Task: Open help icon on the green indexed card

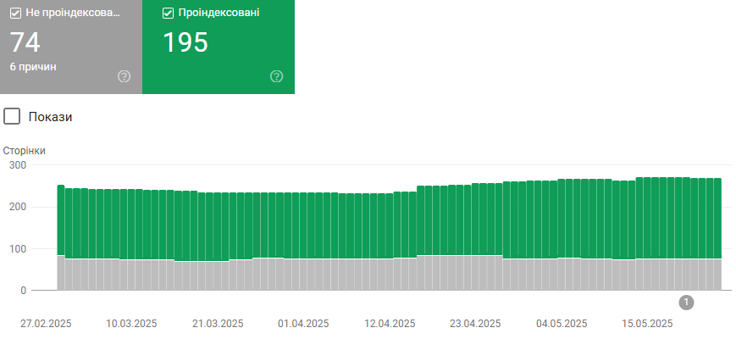Action: [276, 76]
